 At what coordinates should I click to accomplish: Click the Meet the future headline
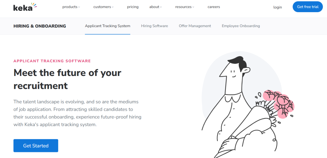click(67, 79)
